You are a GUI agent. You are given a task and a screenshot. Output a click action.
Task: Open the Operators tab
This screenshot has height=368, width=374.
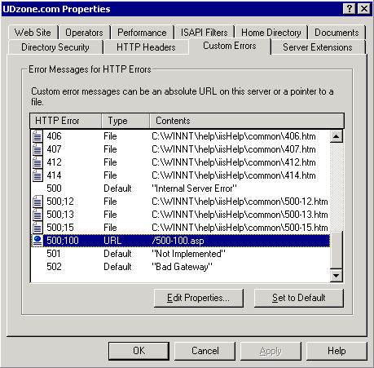[x=84, y=33]
